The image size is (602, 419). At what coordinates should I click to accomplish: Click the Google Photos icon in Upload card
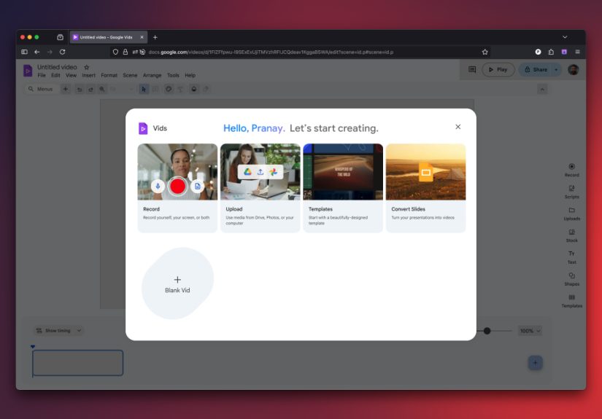click(273, 172)
